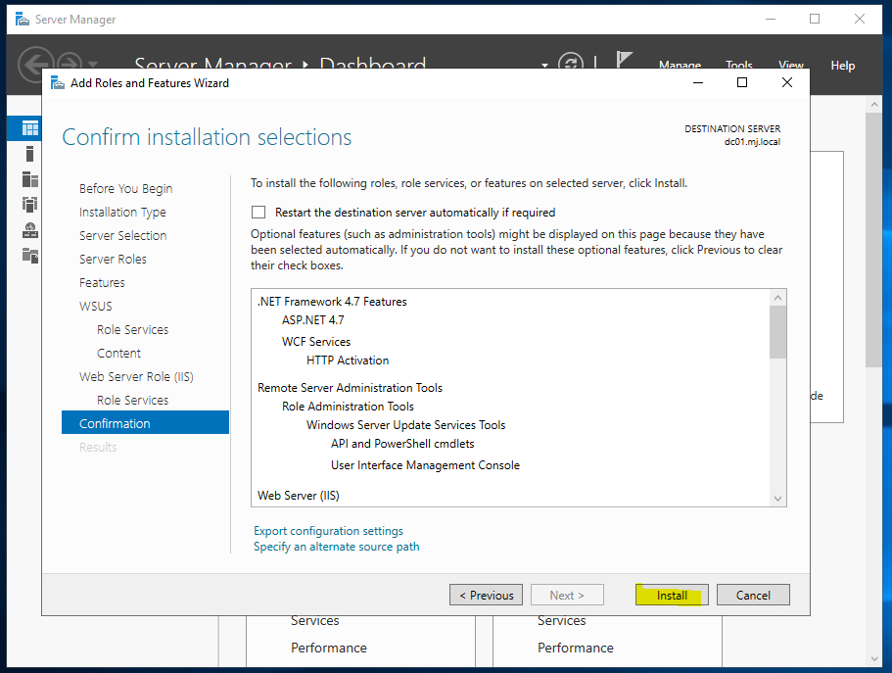This screenshot has width=892, height=673.
Task: Select "Role Administration Tools" entry
Action: pos(348,407)
